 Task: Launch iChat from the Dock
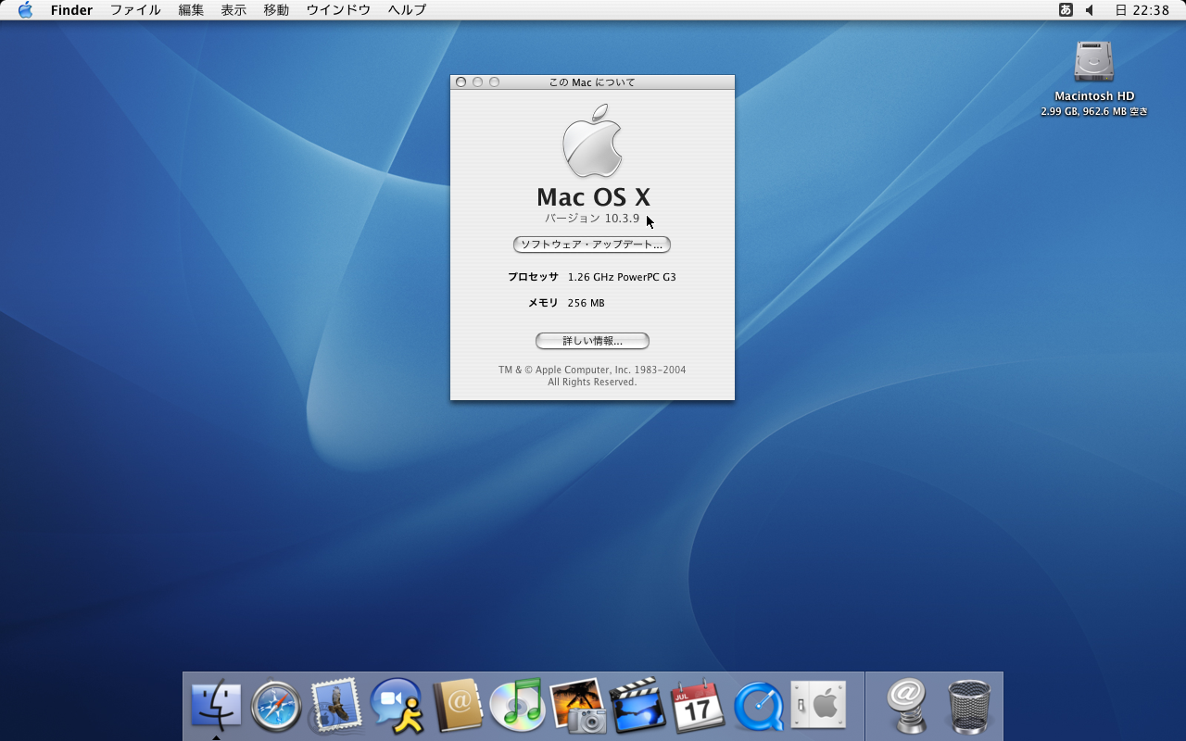pos(397,707)
